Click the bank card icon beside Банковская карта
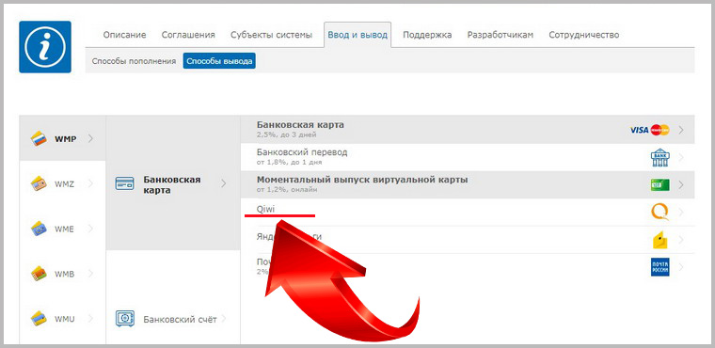Screen dimensions: 715x348 [124, 183]
